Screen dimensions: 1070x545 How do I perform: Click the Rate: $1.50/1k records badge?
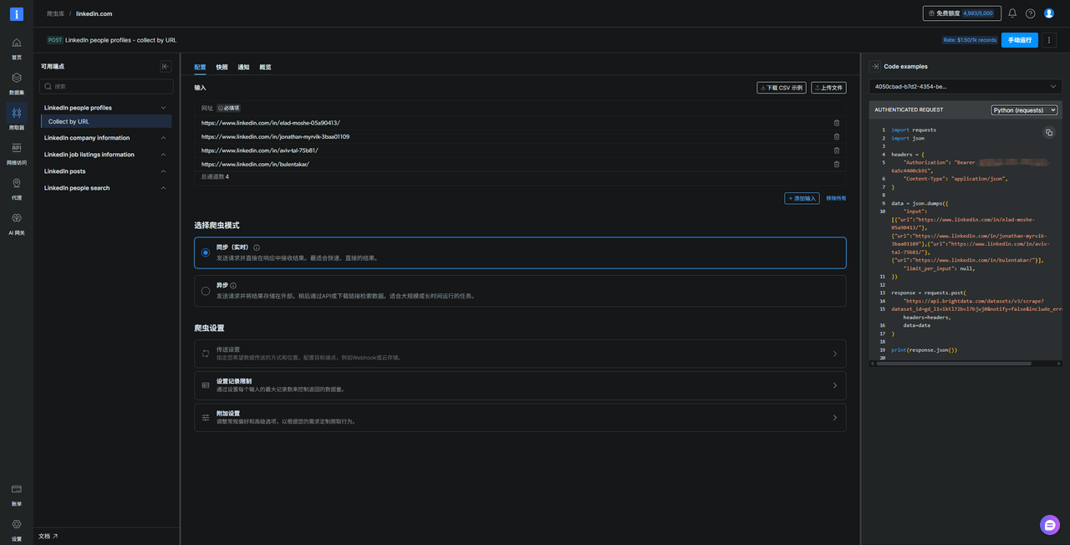(970, 40)
